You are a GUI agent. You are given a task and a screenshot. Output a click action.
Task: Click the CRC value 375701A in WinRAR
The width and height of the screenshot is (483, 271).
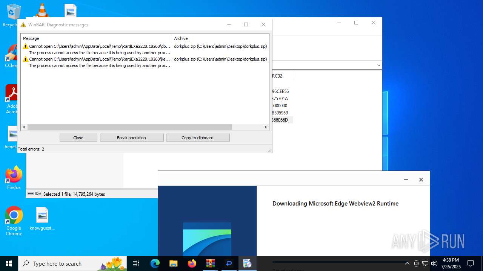(x=280, y=99)
